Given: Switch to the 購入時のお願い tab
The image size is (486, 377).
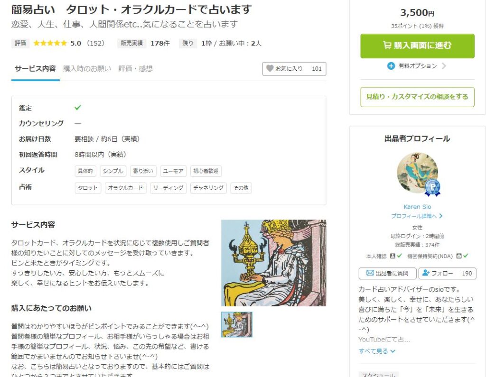Looking at the screenshot, I should (x=87, y=68).
